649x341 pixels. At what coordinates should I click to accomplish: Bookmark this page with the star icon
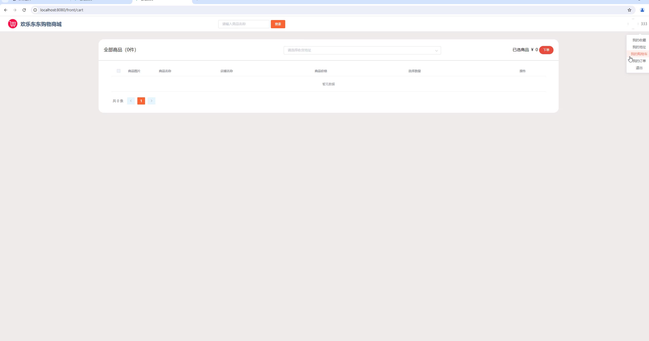click(629, 10)
